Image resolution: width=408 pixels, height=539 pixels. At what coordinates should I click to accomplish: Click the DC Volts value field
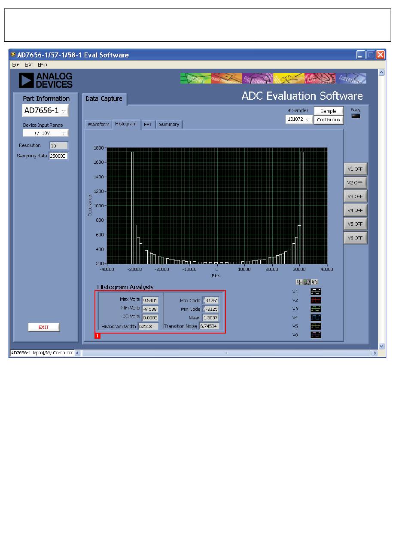coord(150,318)
